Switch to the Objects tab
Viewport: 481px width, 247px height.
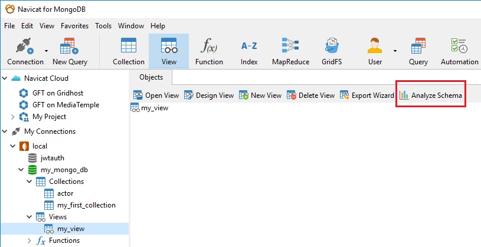151,77
